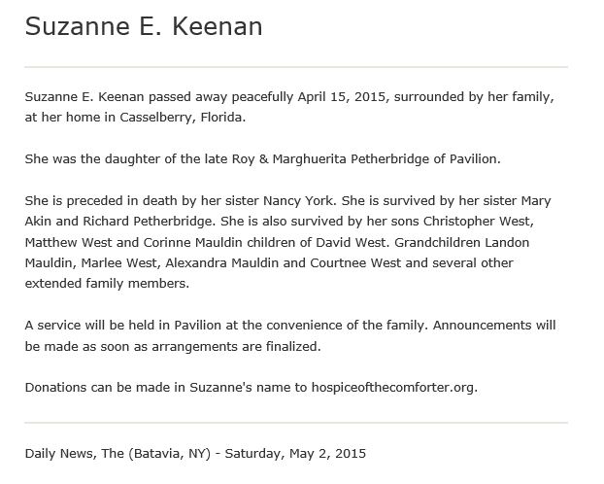Click the phrase 'arrangements are finalized'
This screenshot has height=484, width=604.
pos(235,346)
